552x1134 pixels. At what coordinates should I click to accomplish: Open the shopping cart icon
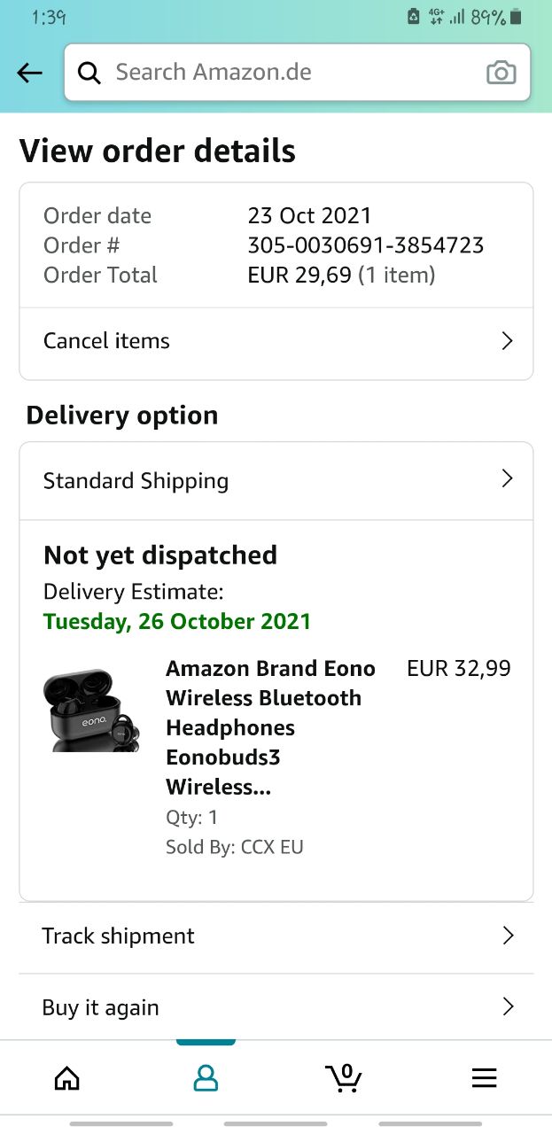point(344,1077)
